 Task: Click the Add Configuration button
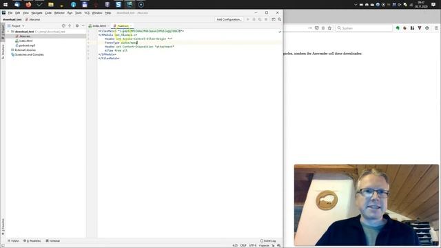point(229,19)
